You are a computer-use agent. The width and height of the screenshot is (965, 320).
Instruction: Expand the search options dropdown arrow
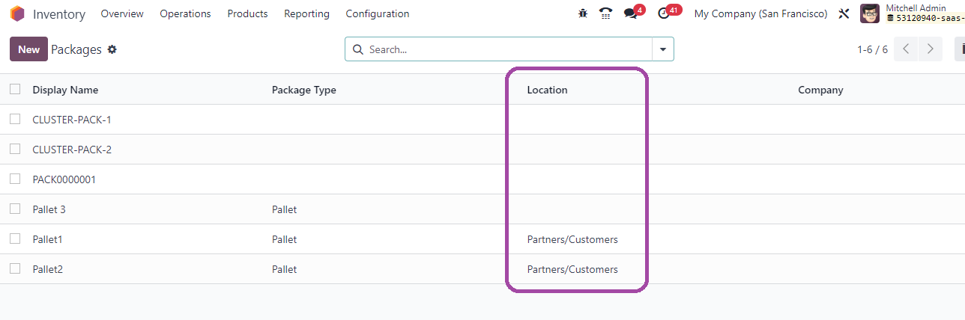coord(663,49)
